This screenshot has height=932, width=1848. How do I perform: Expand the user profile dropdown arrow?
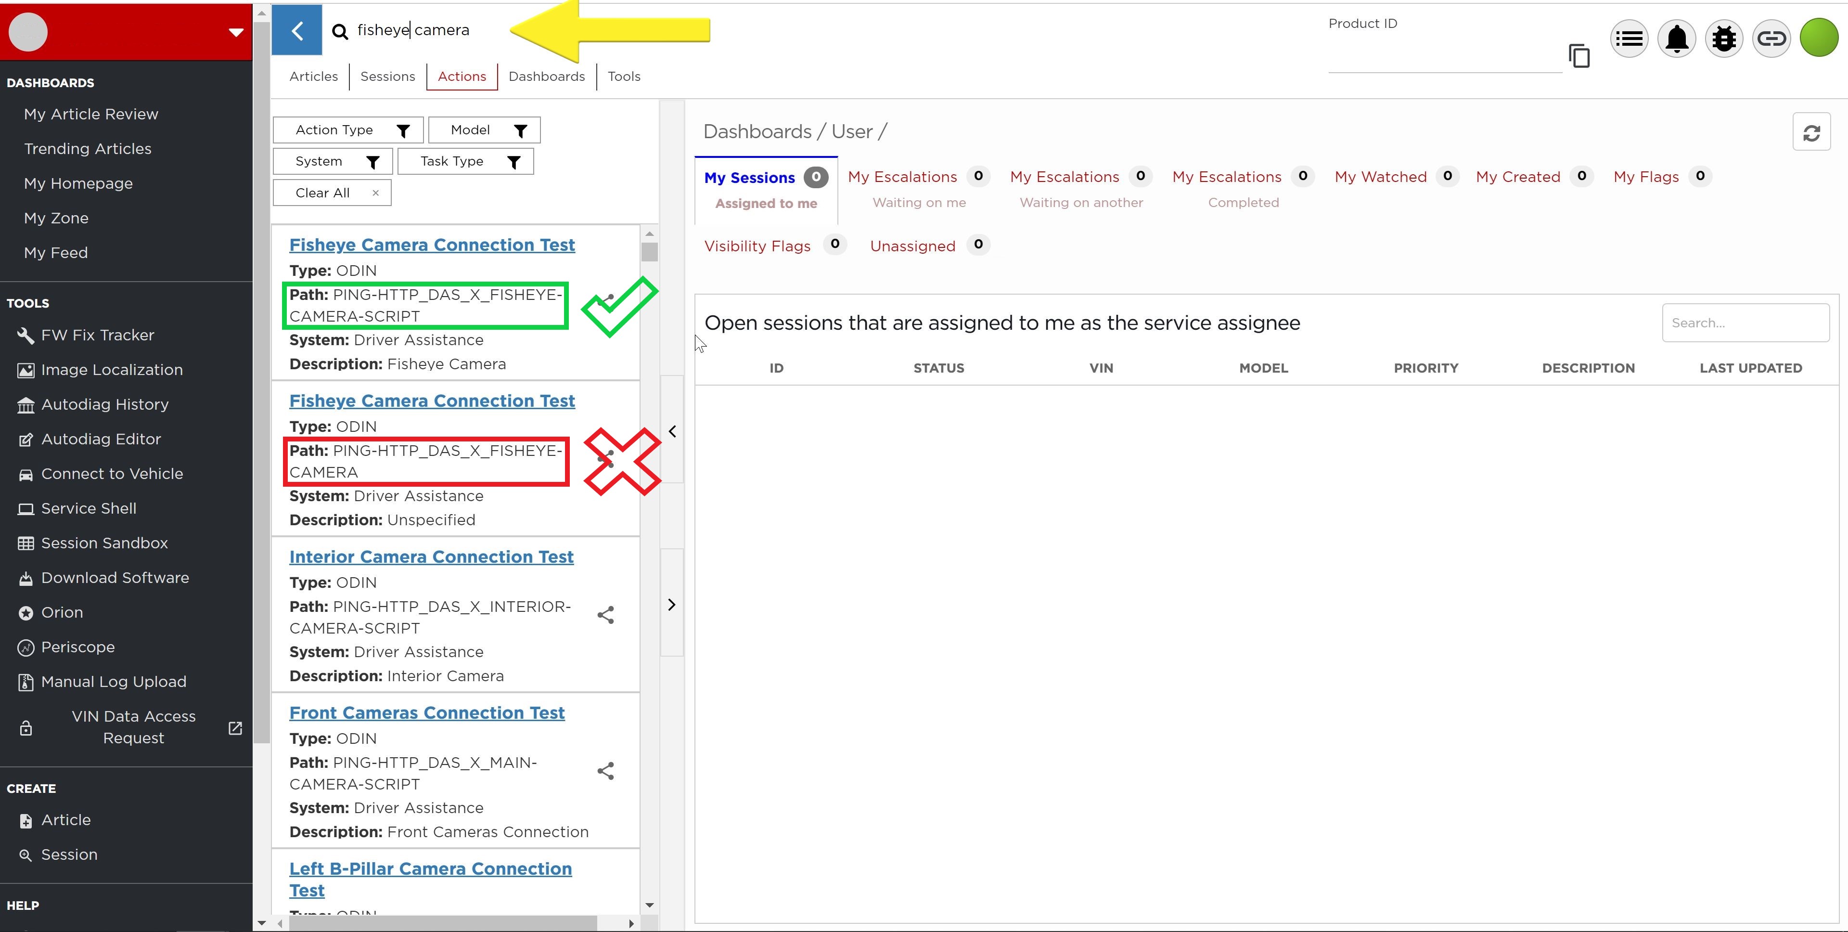click(236, 32)
